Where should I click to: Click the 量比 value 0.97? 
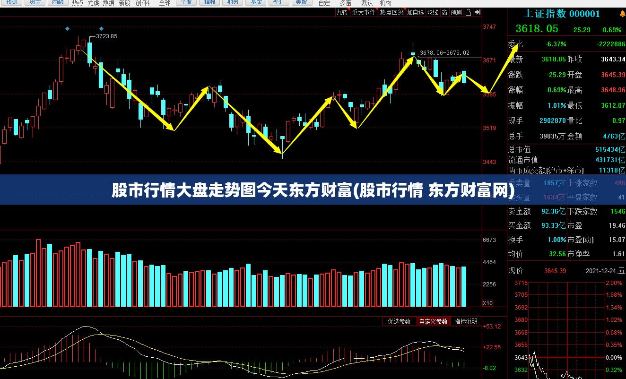point(619,121)
